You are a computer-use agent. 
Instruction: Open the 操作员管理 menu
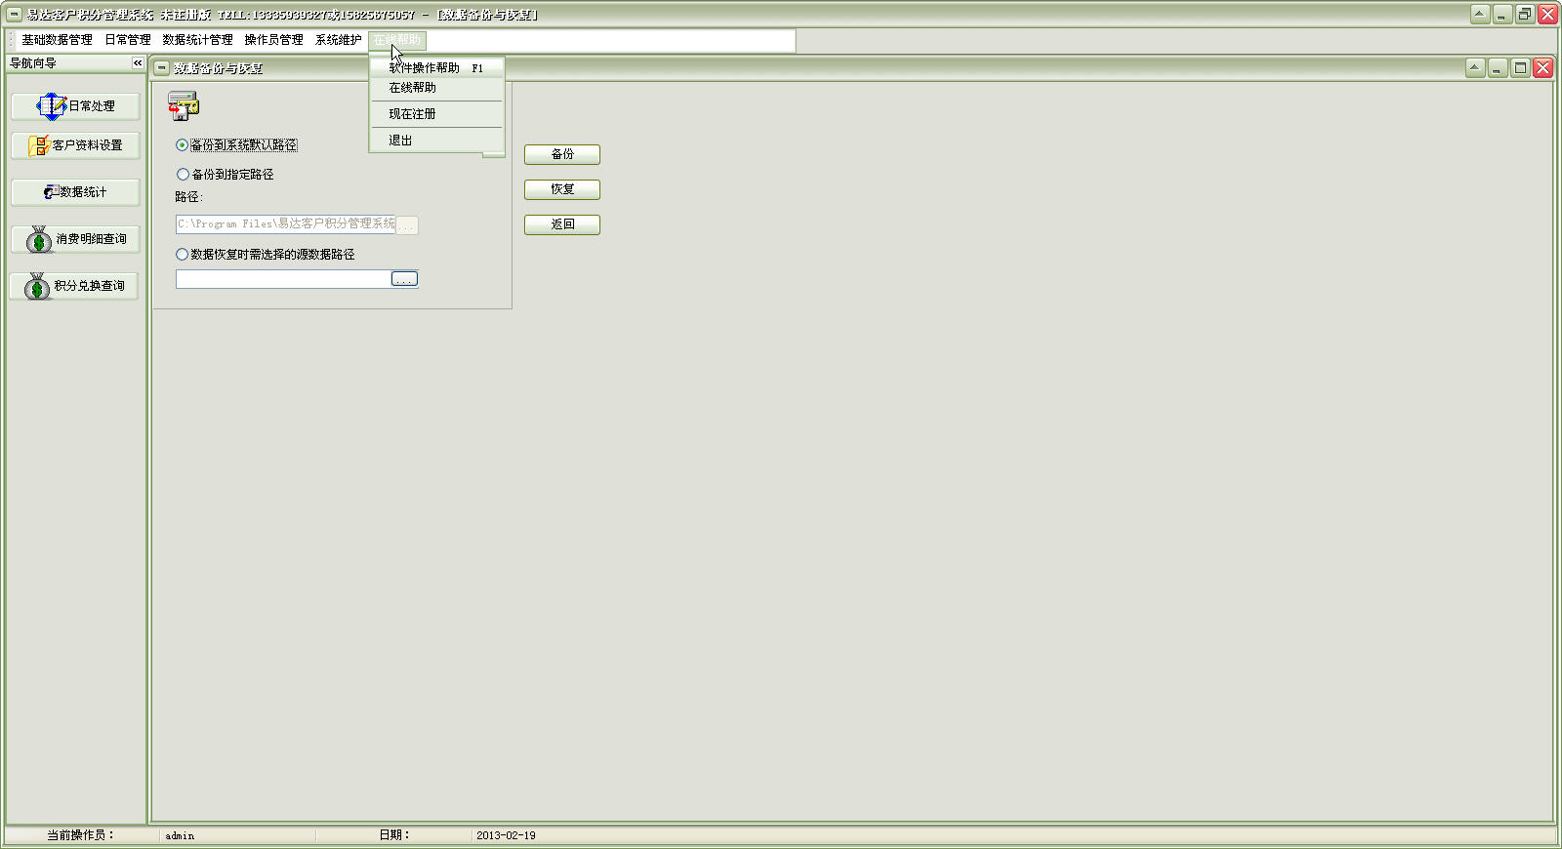click(273, 40)
